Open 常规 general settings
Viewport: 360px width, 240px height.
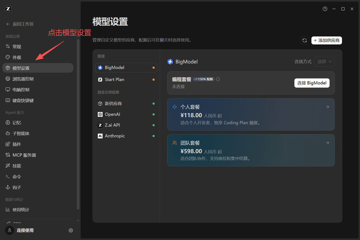[38, 47]
